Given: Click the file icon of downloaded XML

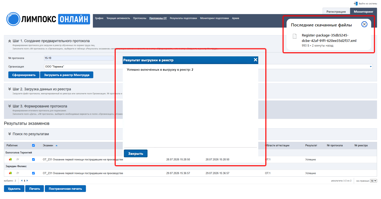Looking at the screenshot, I should tap(294, 36).
